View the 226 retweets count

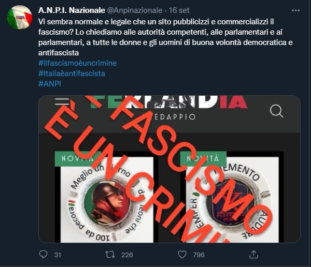click(127, 255)
